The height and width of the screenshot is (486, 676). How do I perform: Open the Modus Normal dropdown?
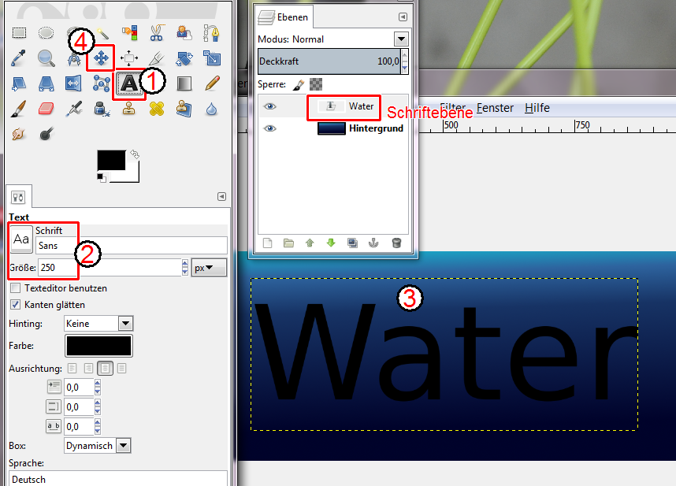coord(401,39)
